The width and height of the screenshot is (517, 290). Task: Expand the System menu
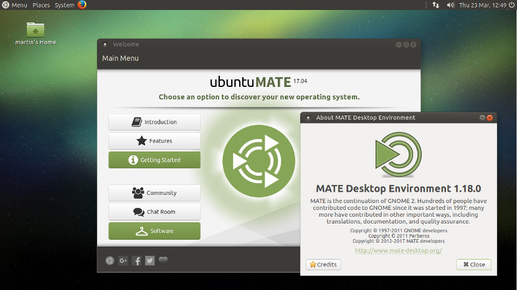tap(64, 5)
